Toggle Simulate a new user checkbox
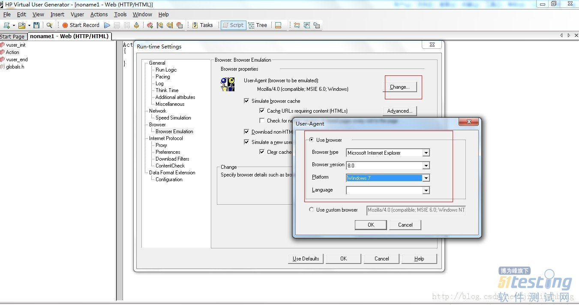The image size is (579, 305). click(x=246, y=142)
